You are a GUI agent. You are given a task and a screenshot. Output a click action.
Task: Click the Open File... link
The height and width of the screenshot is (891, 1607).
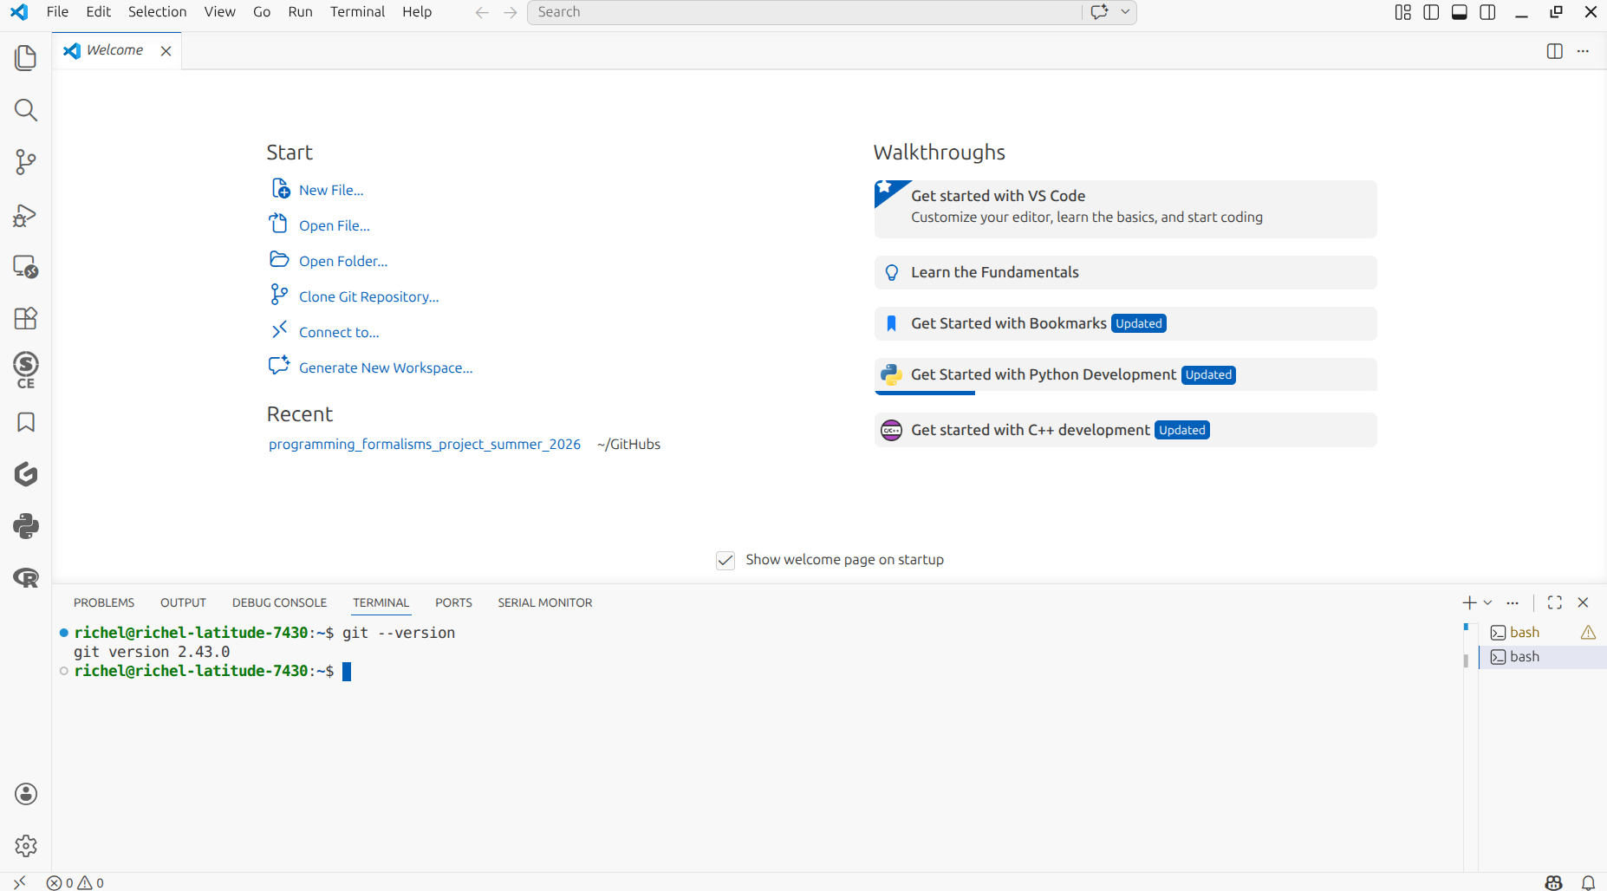tap(335, 226)
